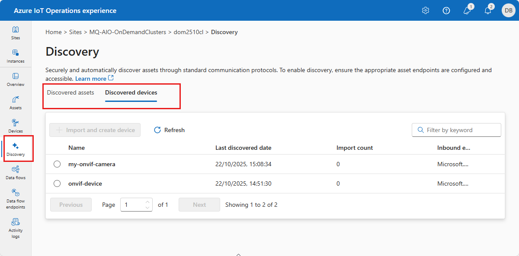Click the Previous page button
This screenshot has height=256, width=519.
(x=71, y=205)
